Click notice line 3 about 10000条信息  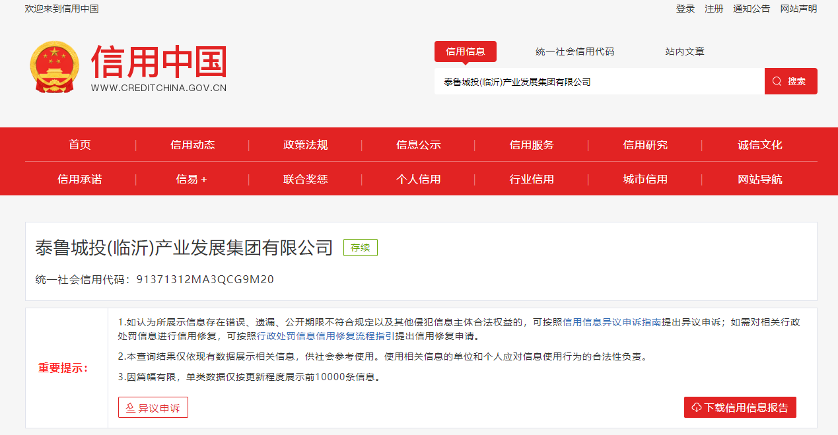coord(249,377)
